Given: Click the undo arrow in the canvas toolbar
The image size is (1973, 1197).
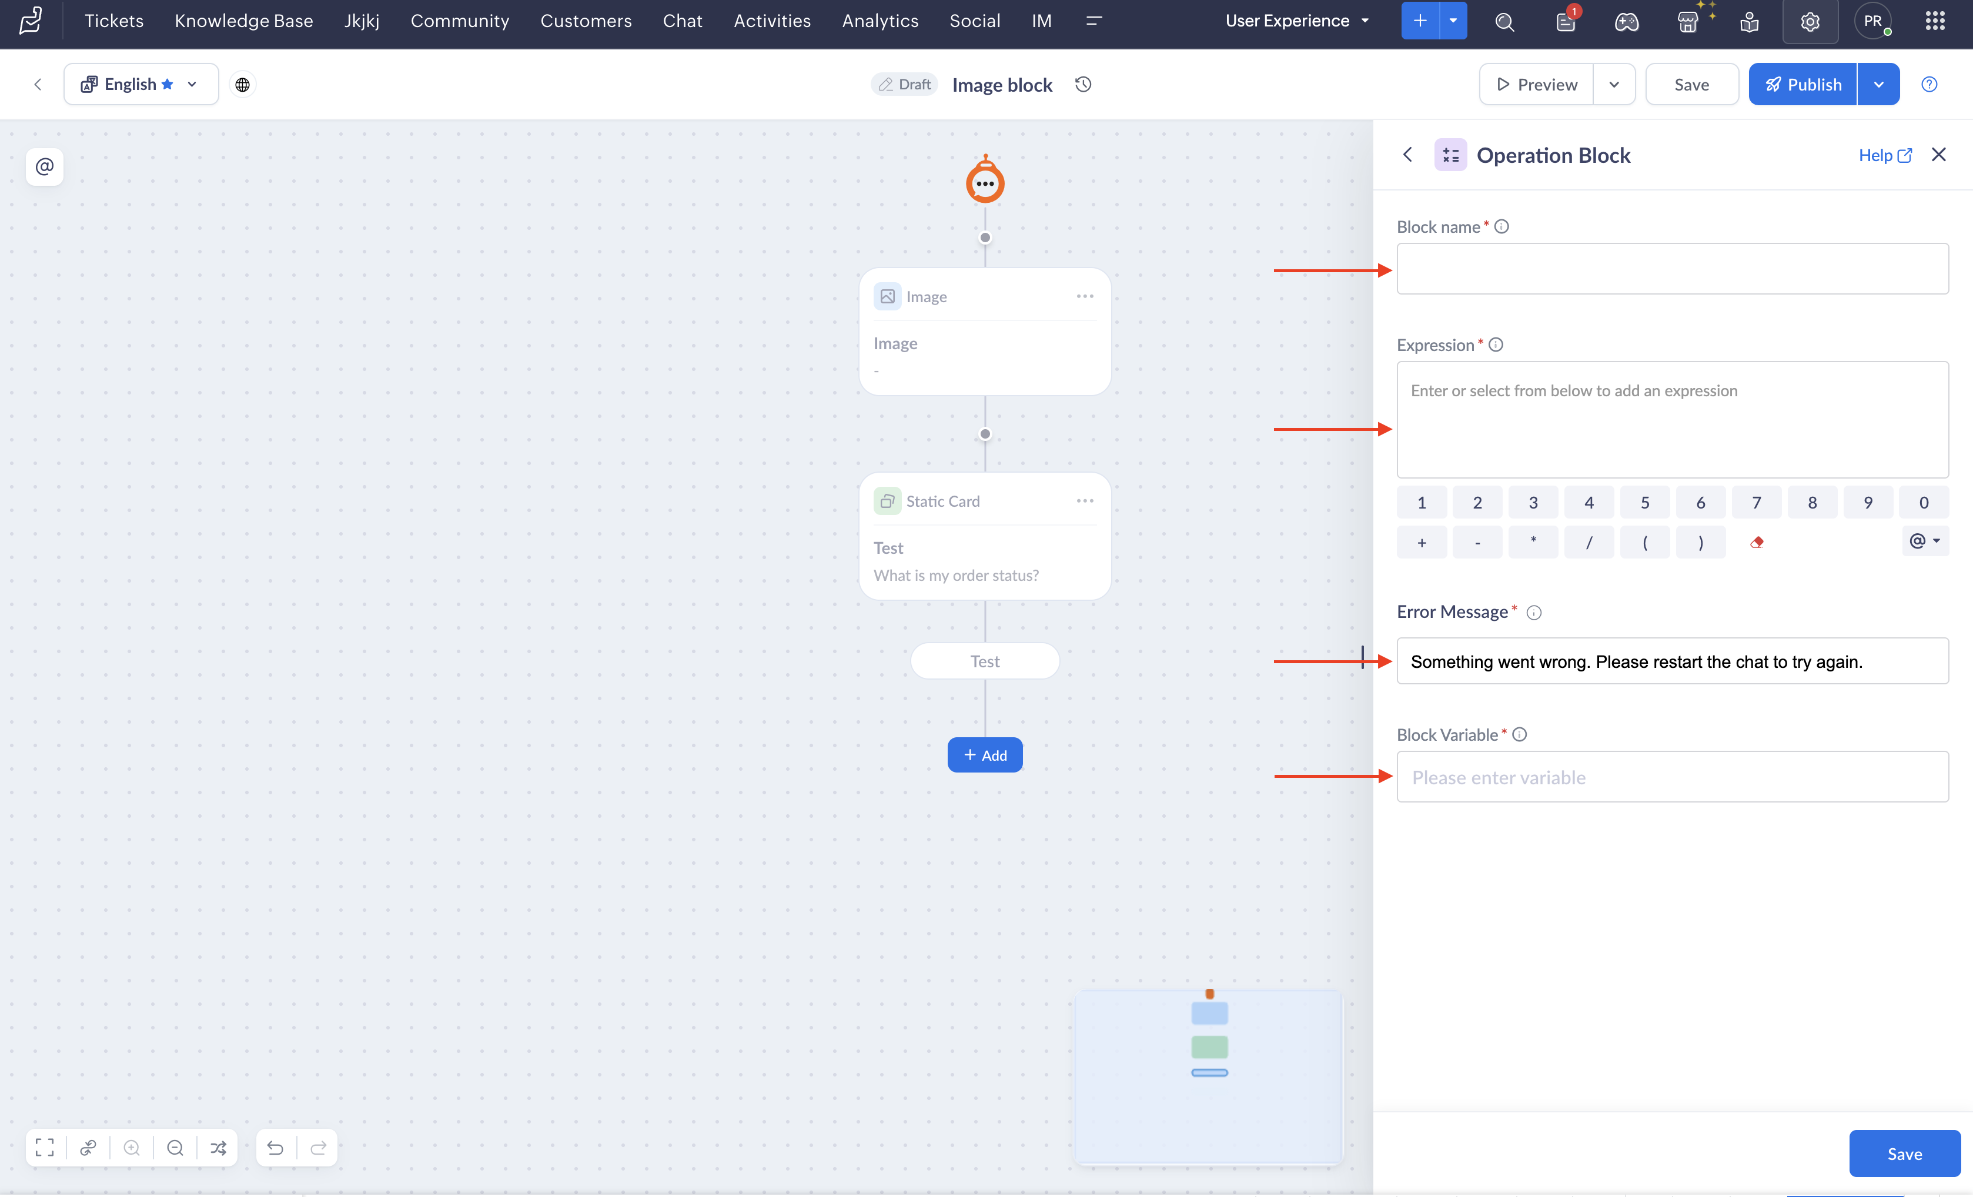Looking at the screenshot, I should pos(275,1148).
